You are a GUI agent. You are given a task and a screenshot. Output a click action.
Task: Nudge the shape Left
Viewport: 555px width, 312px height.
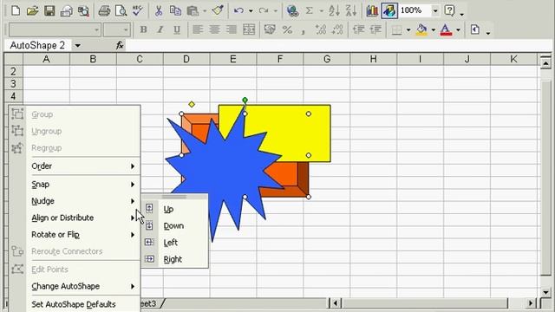174,243
